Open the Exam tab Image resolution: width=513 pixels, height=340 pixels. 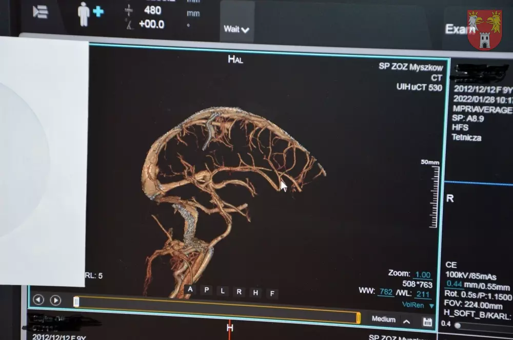coord(457,29)
